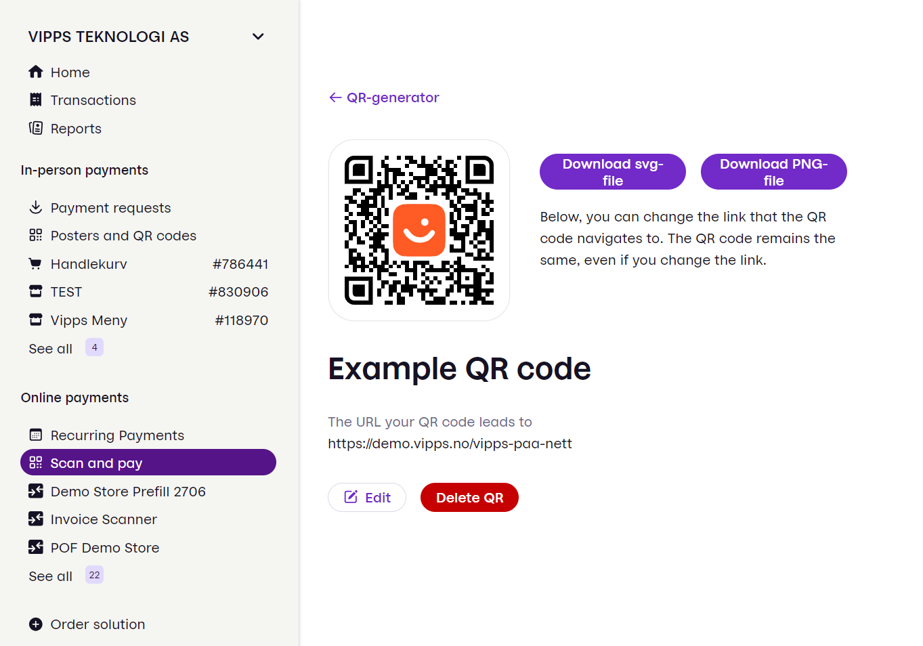Click the Demo Store Prefill 2706 icon
The image size is (923, 646).
pyautogui.click(x=36, y=491)
